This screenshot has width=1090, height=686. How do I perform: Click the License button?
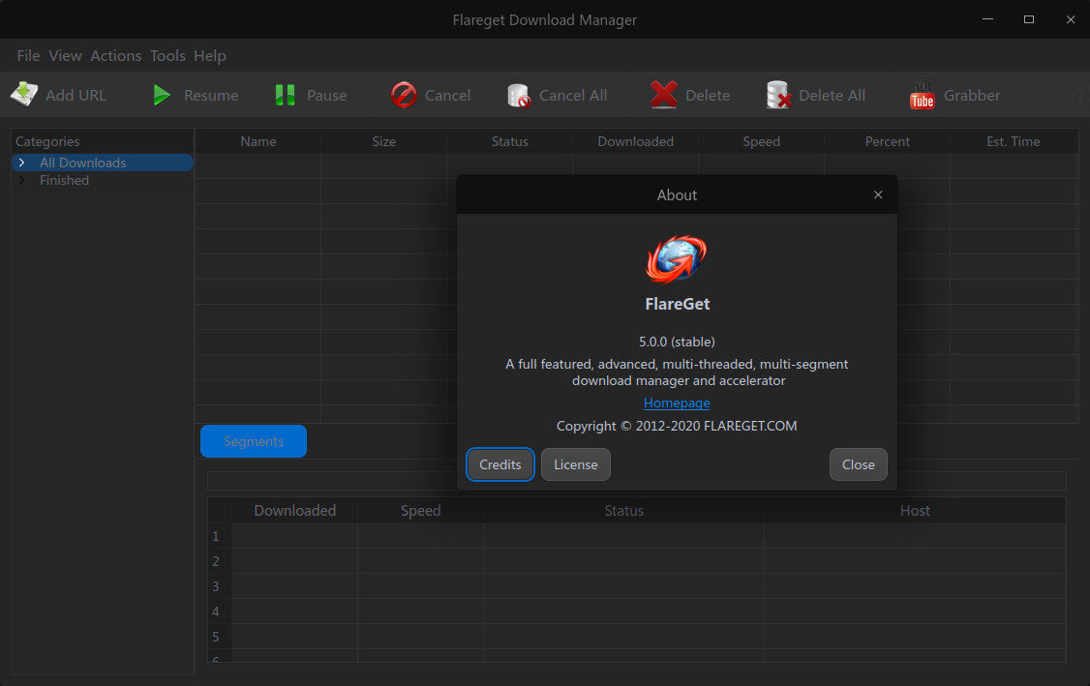[x=576, y=464]
